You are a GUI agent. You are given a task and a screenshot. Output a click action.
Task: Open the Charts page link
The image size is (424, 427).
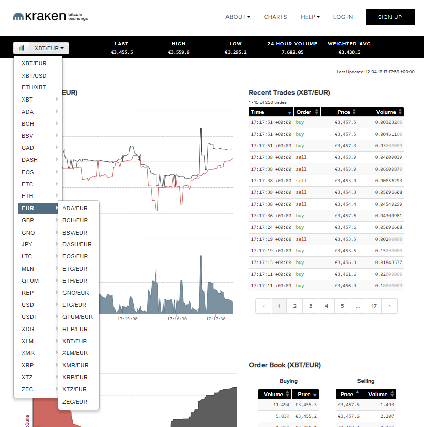point(275,17)
